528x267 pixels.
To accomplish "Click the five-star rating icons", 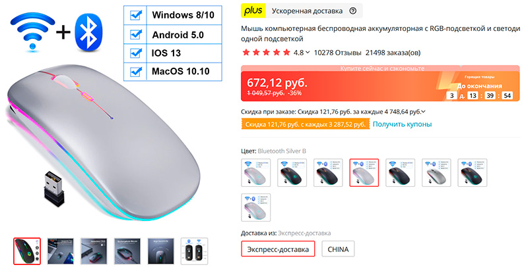I will pos(267,53).
